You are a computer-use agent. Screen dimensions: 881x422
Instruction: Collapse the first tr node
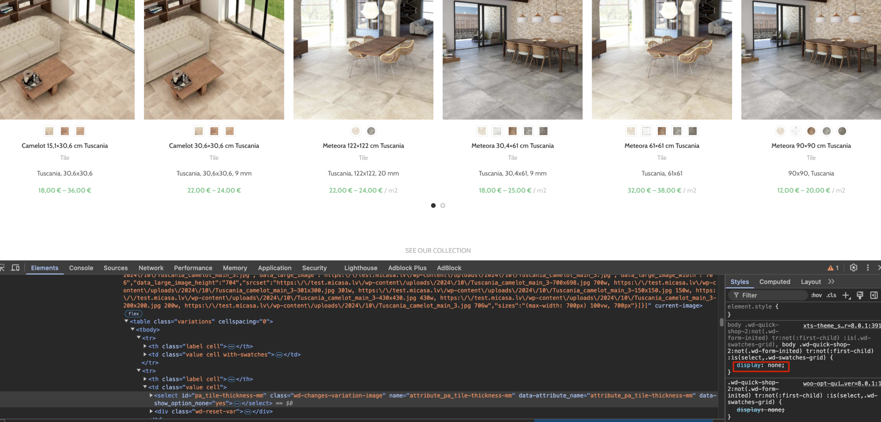139,338
